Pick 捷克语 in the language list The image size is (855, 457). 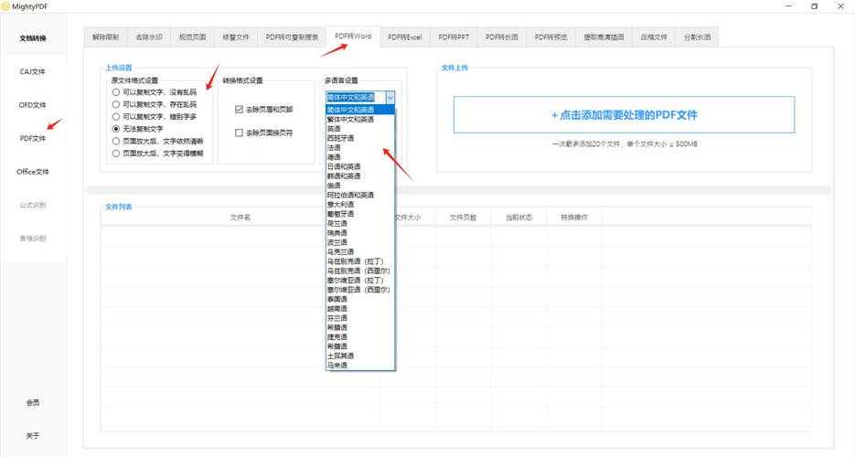coord(360,336)
